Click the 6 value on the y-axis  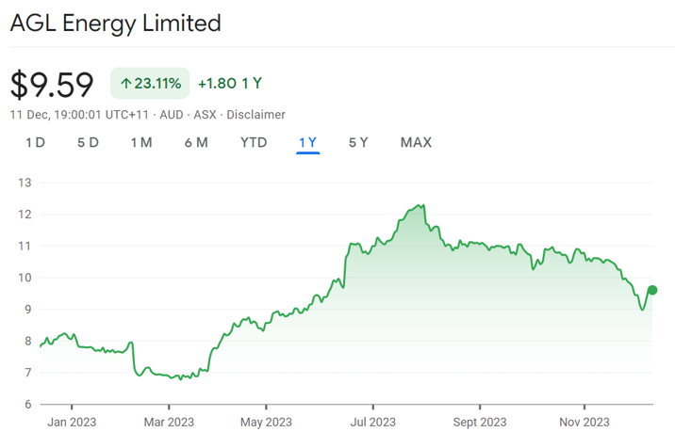28,404
